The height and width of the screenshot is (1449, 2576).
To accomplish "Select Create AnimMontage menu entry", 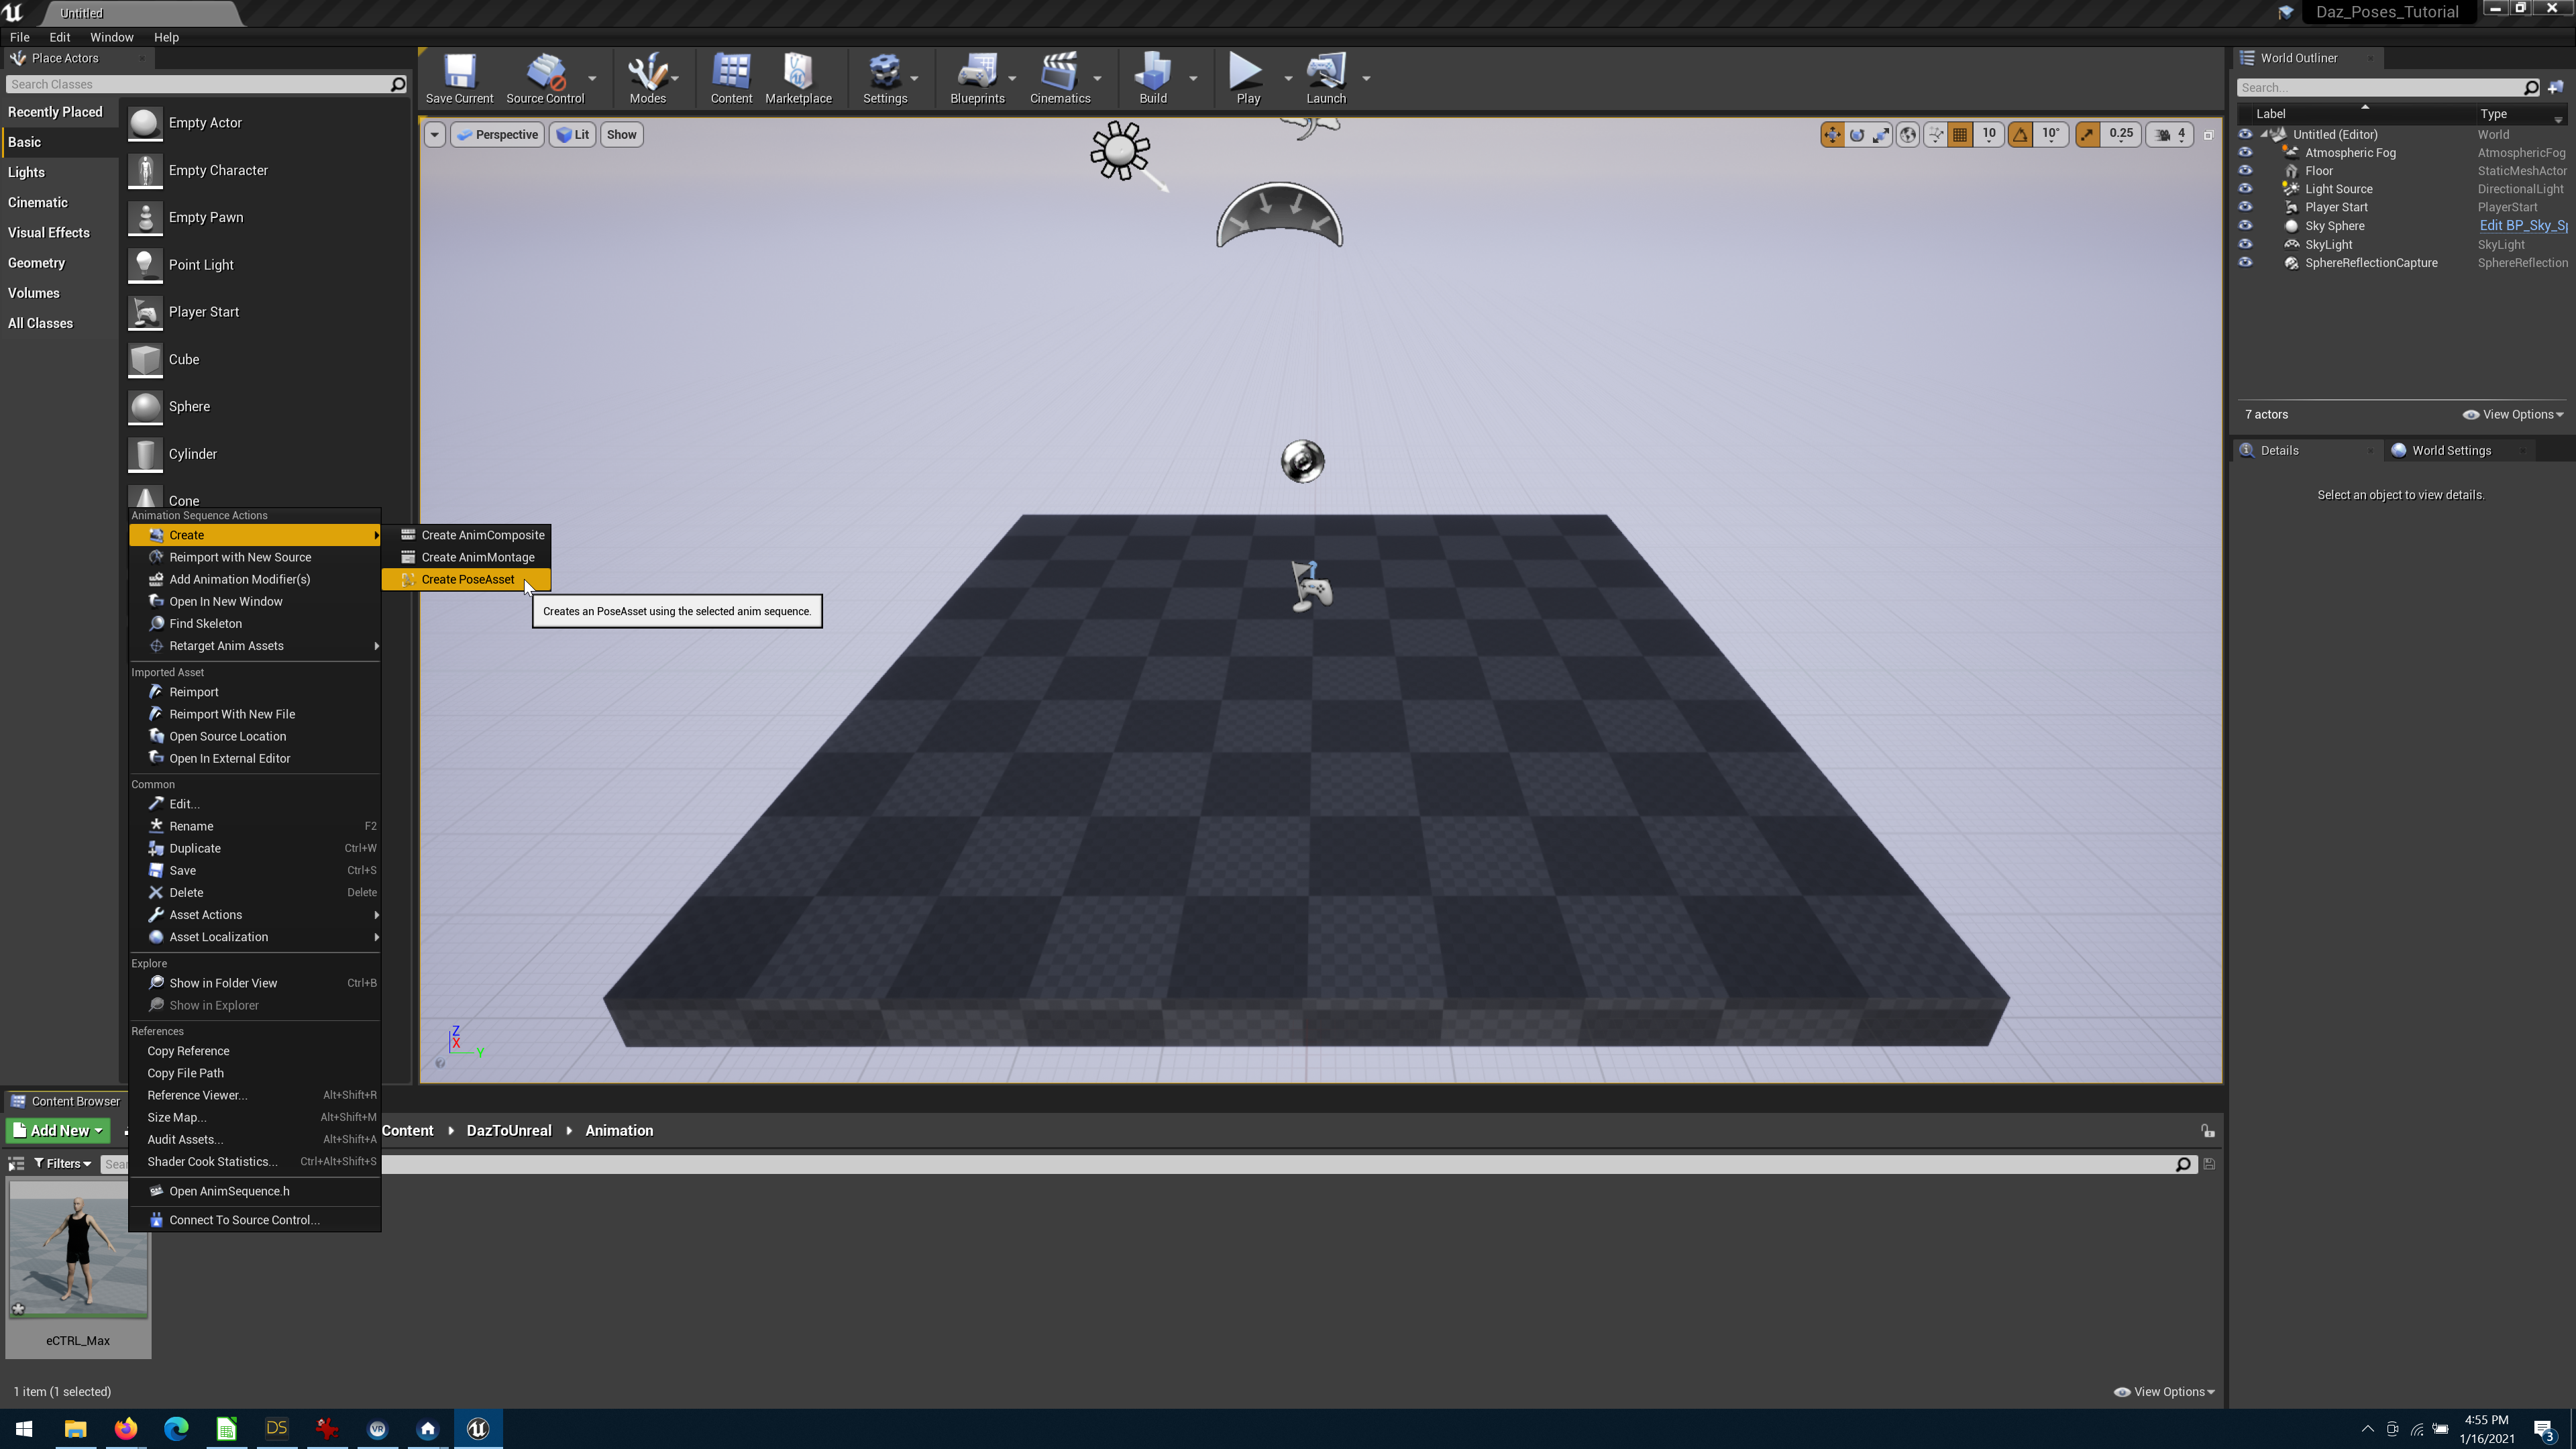I will 466,558.
